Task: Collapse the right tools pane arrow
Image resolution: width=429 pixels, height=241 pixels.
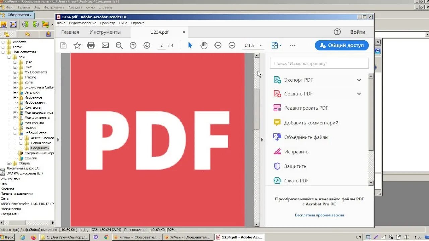Action: tap(262, 140)
